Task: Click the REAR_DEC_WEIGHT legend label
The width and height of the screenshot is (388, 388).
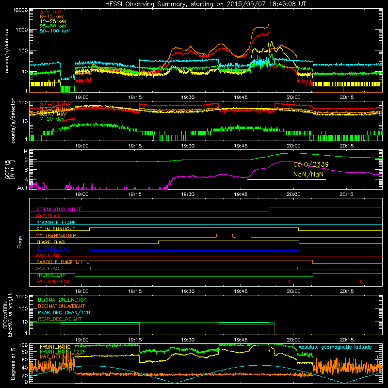Action: point(60,319)
